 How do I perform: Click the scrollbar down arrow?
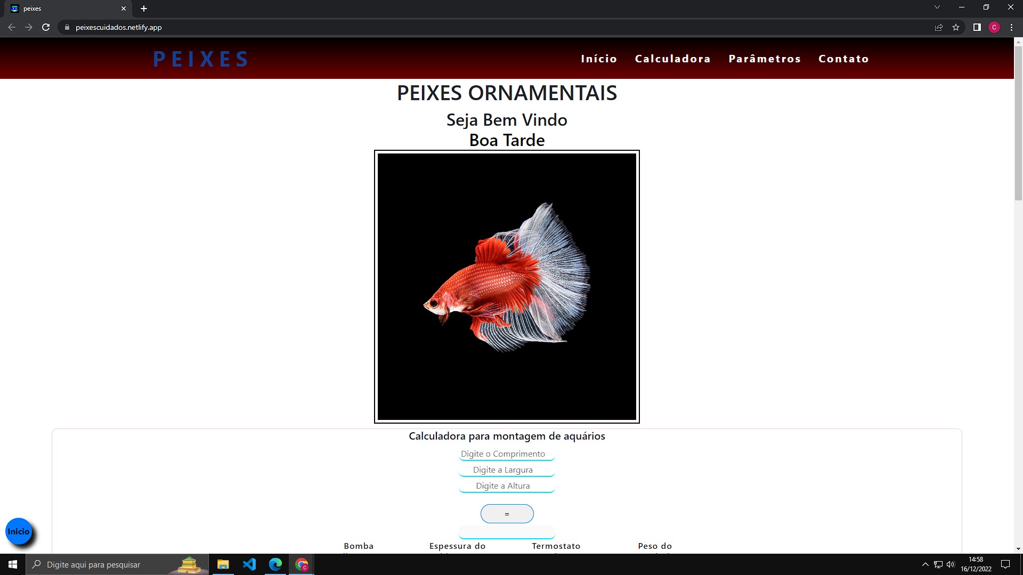click(x=1018, y=548)
